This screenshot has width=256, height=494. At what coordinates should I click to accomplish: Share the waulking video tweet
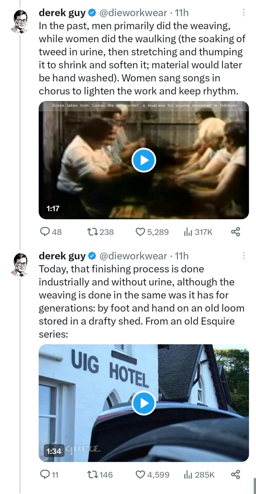click(235, 232)
